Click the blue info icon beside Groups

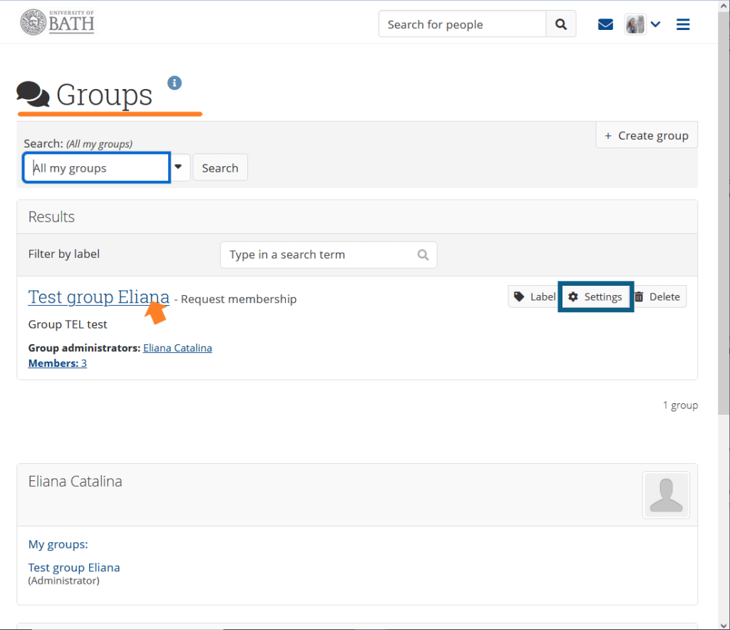coord(175,83)
